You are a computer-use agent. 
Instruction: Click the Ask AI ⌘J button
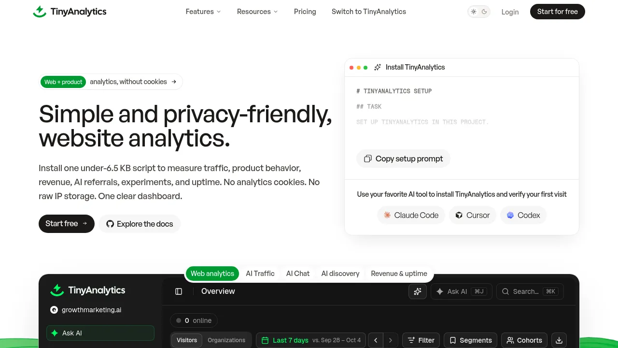click(462, 291)
